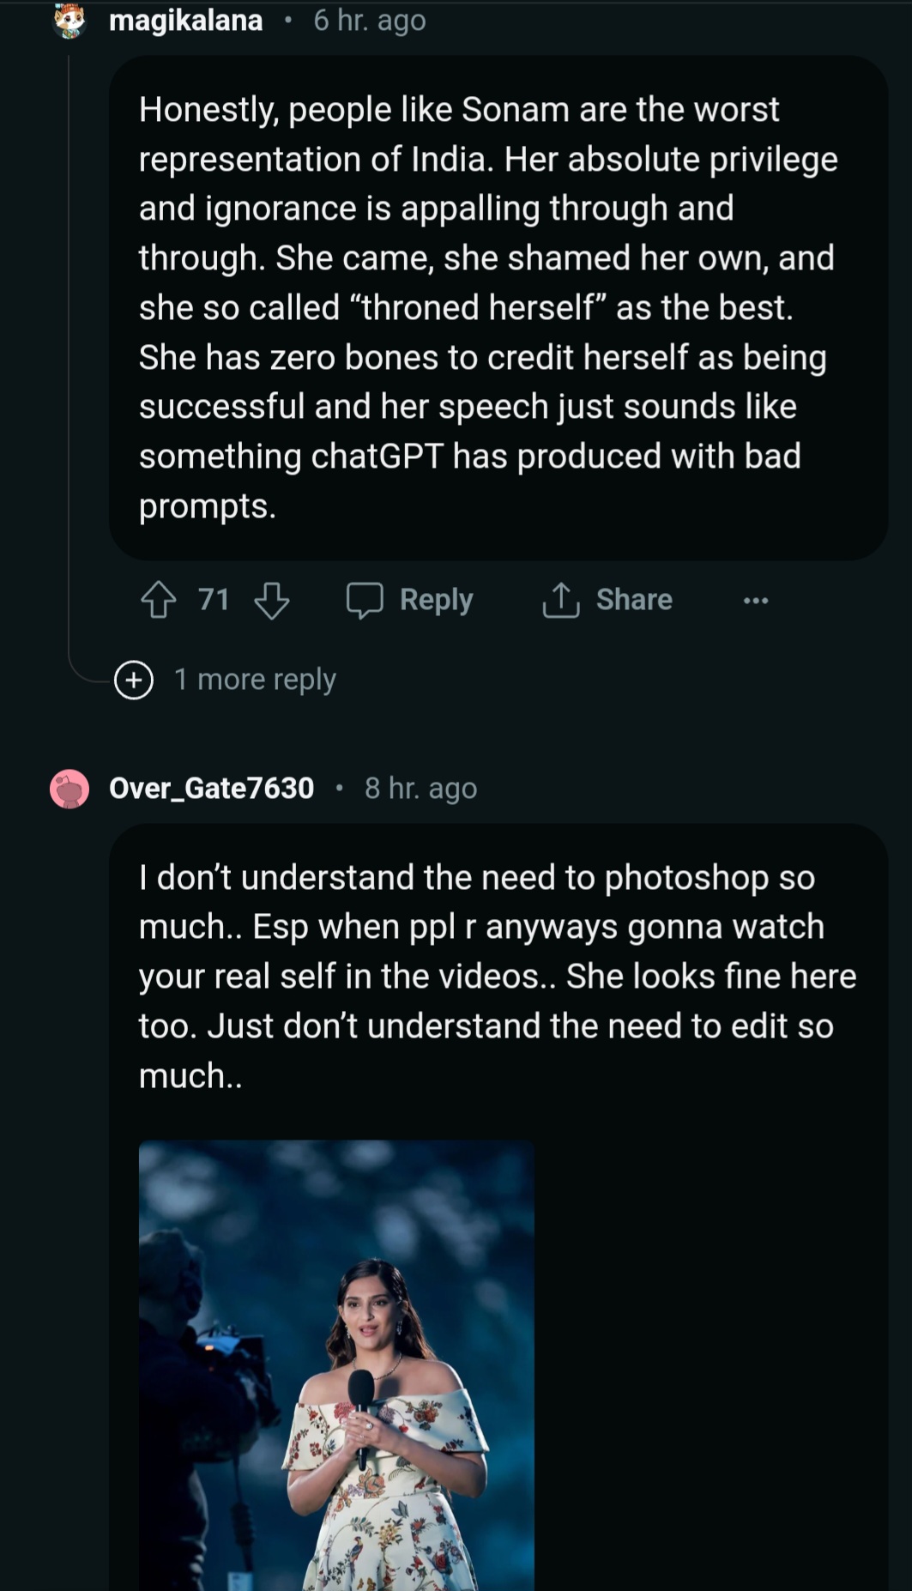Screen dimensions: 912x1591
Task: Select magikalana's comment text about Sonam
Action: coord(485,307)
